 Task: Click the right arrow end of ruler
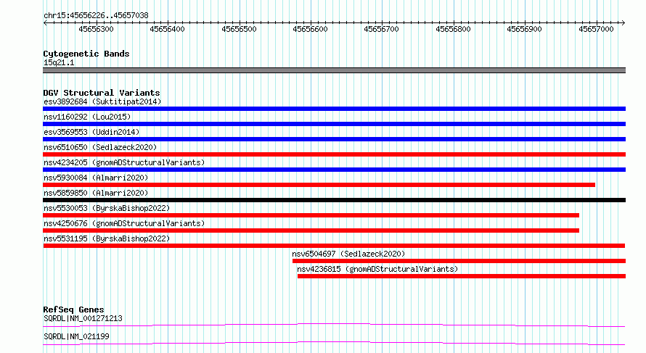623,23
